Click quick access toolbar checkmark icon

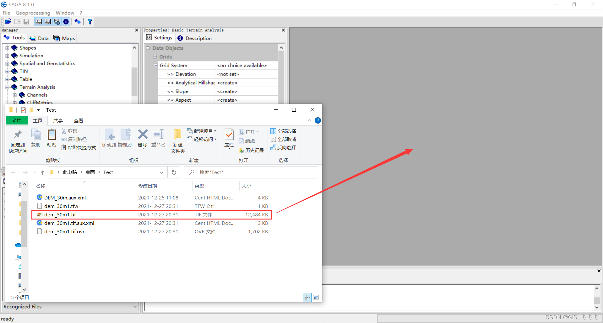[x=24, y=110]
